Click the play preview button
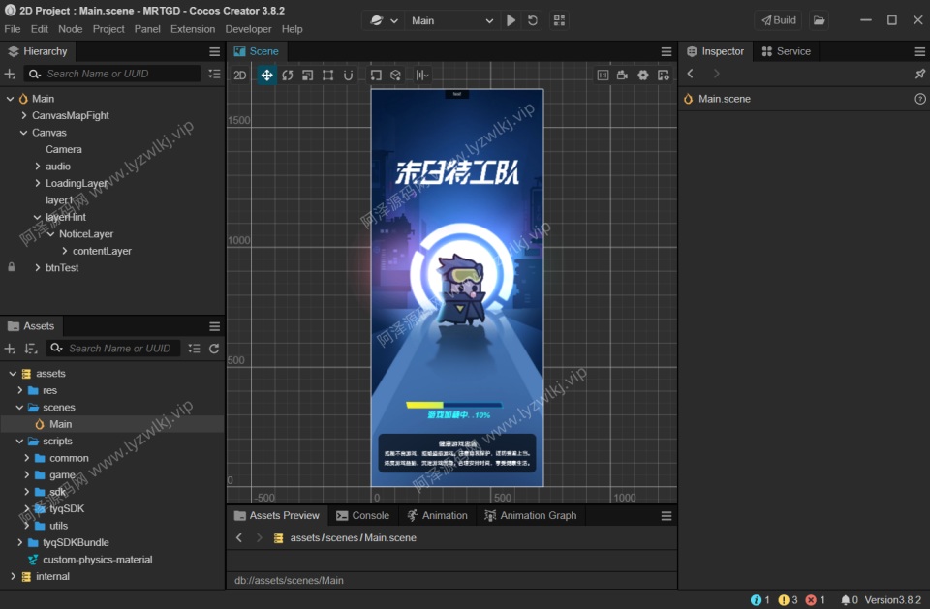This screenshot has height=609, width=930. (x=511, y=20)
